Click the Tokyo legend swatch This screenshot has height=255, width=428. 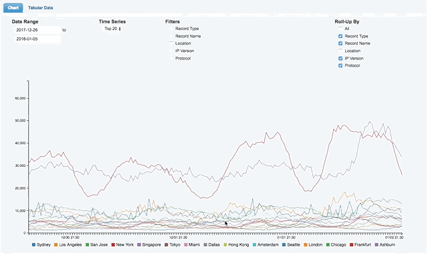click(x=167, y=244)
